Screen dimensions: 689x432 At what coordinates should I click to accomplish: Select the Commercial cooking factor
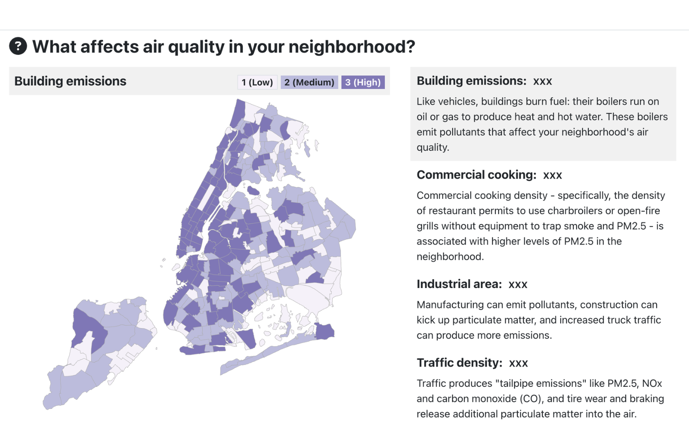tap(476, 175)
